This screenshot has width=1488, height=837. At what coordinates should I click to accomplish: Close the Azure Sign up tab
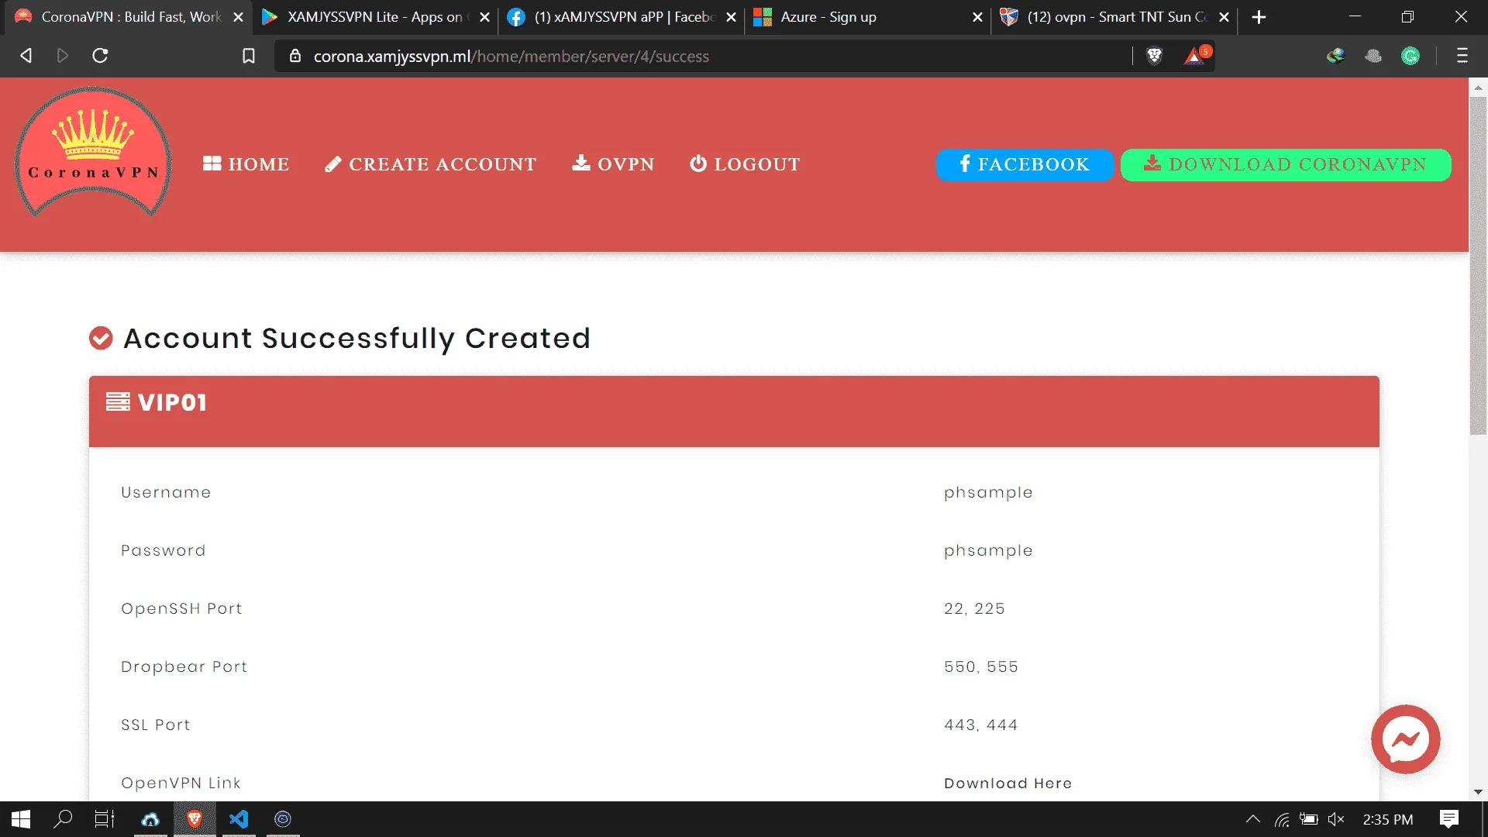pos(977,17)
